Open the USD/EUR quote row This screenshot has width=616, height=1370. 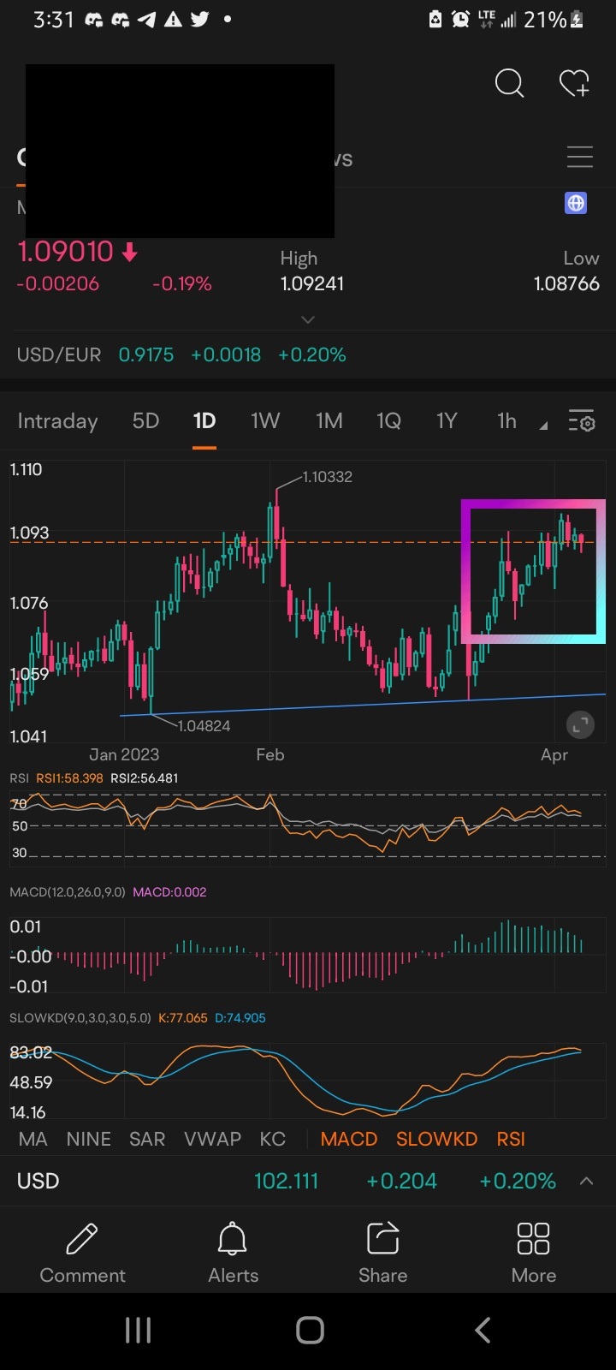click(x=181, y=354)
